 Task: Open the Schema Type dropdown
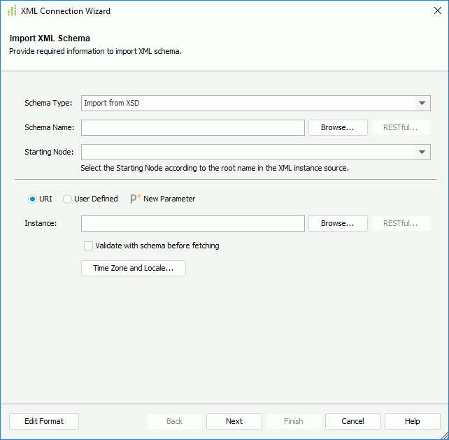(x=256, y=103)
